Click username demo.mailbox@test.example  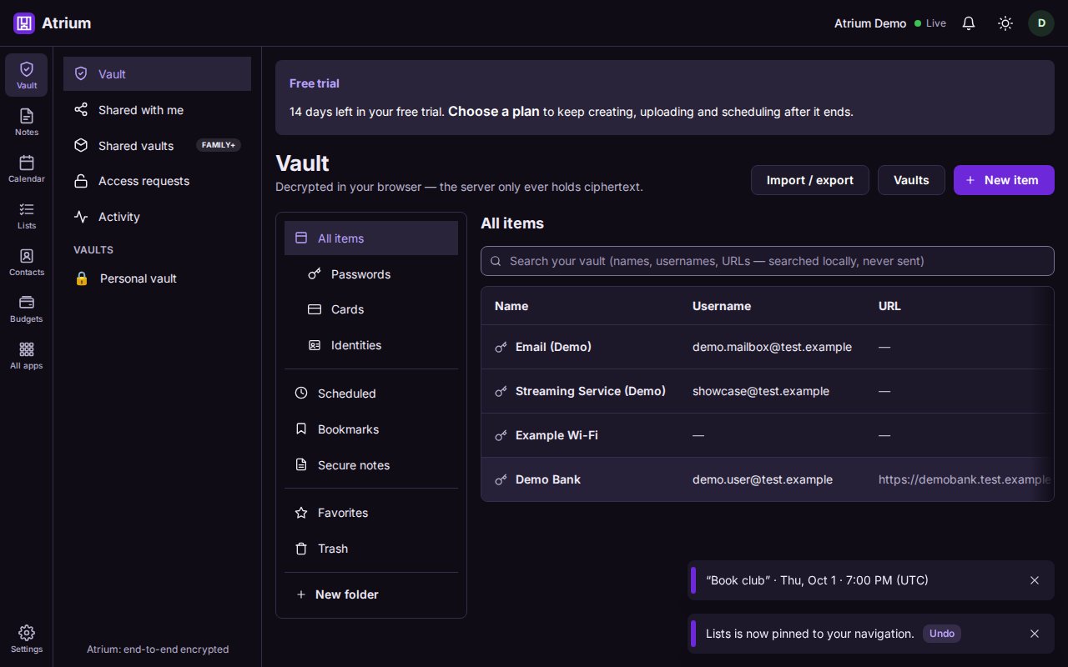772,347
